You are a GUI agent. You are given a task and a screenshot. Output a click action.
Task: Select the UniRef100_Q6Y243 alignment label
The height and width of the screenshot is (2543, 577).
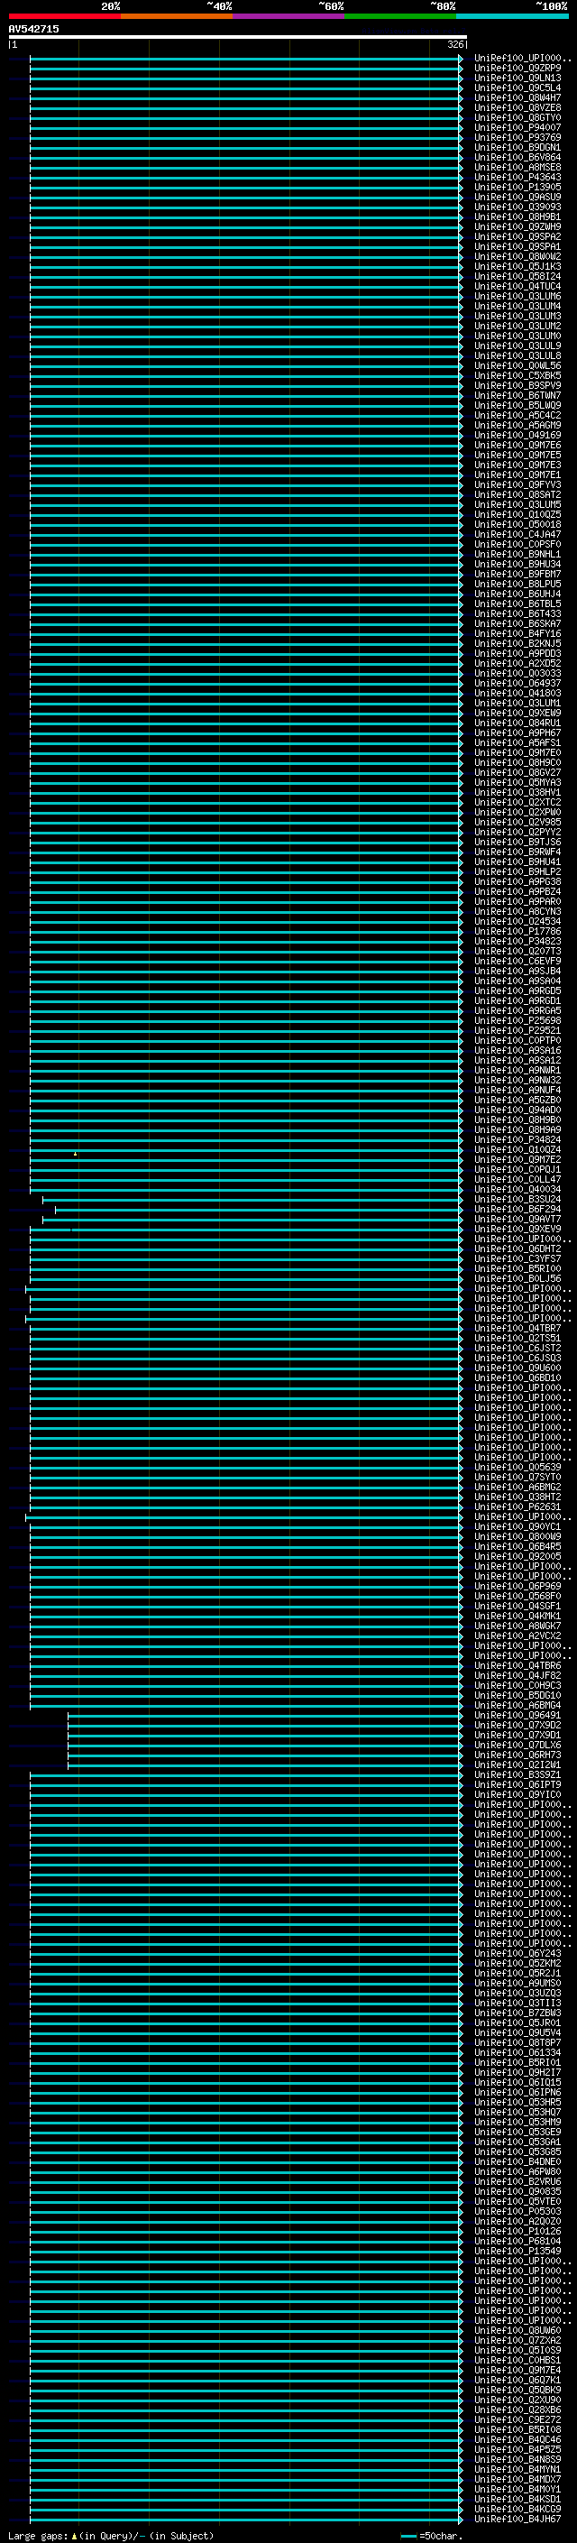point(517,1954)
